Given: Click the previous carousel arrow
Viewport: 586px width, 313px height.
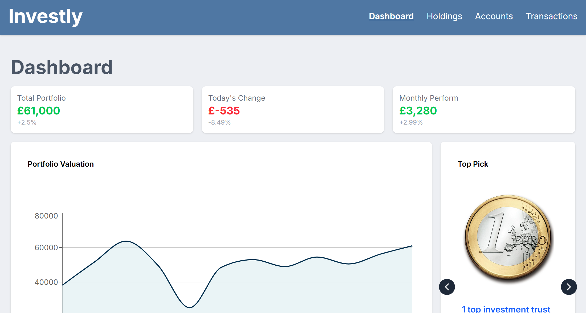Looking at the screenshot, I should pyautogui.click(x=447, y=287).
